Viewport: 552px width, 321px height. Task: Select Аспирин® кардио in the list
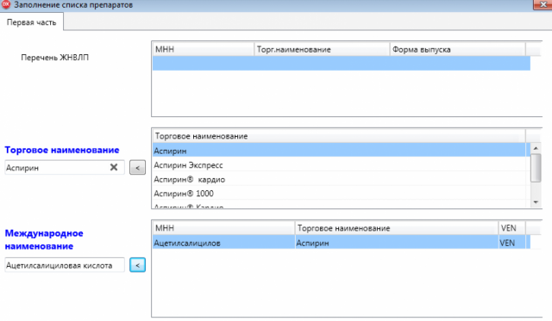(x=339, y=179)
